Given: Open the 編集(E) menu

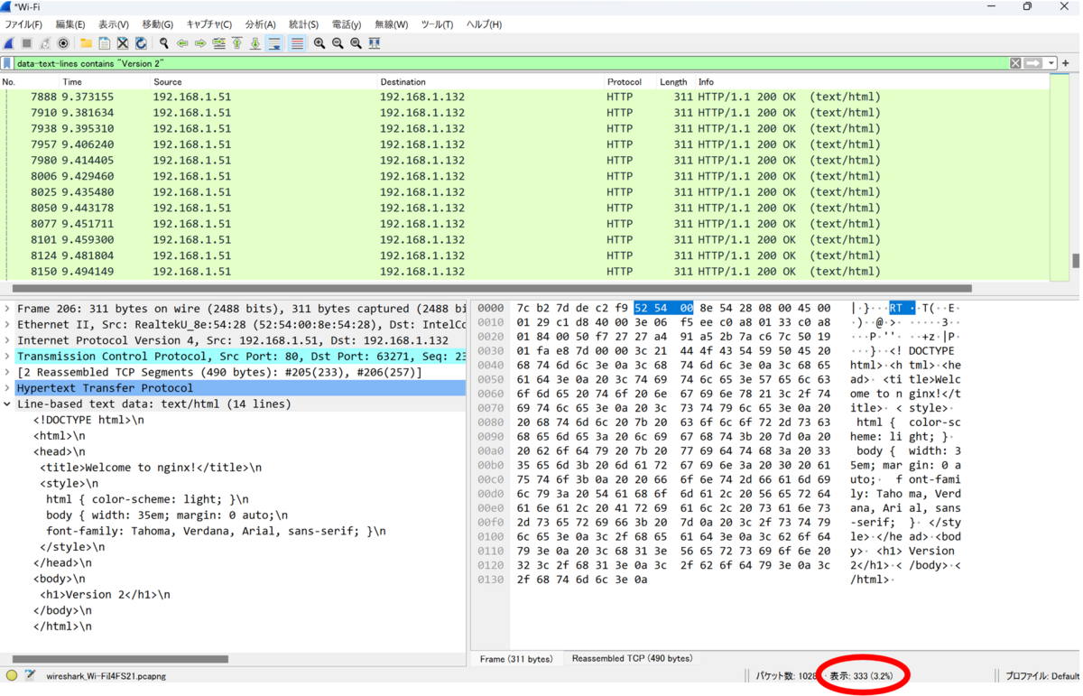Looking at the screenshot, I should [x=70, y=24].
